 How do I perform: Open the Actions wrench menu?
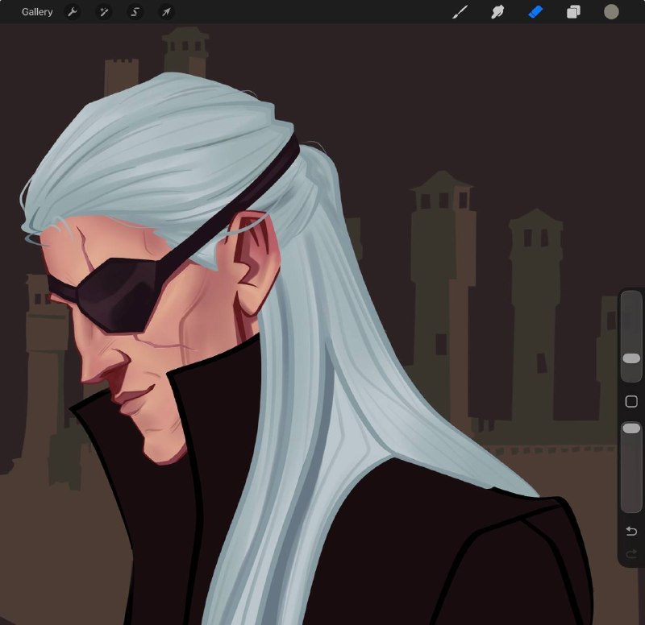[73, 12]
